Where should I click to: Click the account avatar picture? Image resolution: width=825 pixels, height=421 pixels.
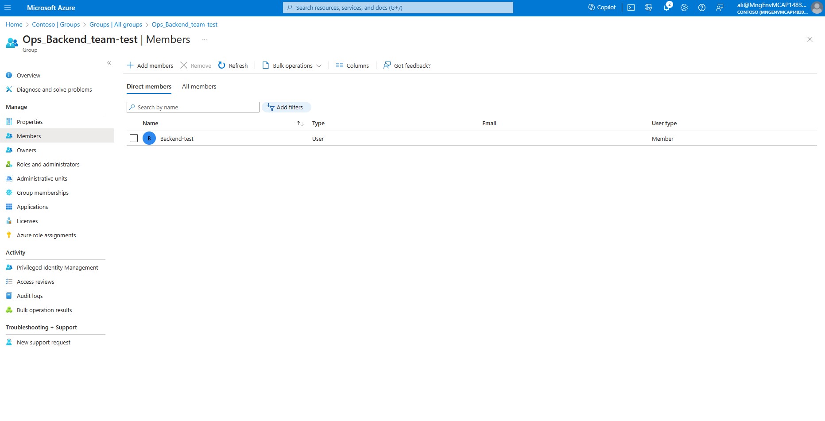click(817, 8)
